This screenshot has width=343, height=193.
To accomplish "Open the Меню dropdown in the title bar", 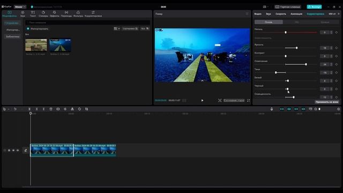I will [20, 7].
